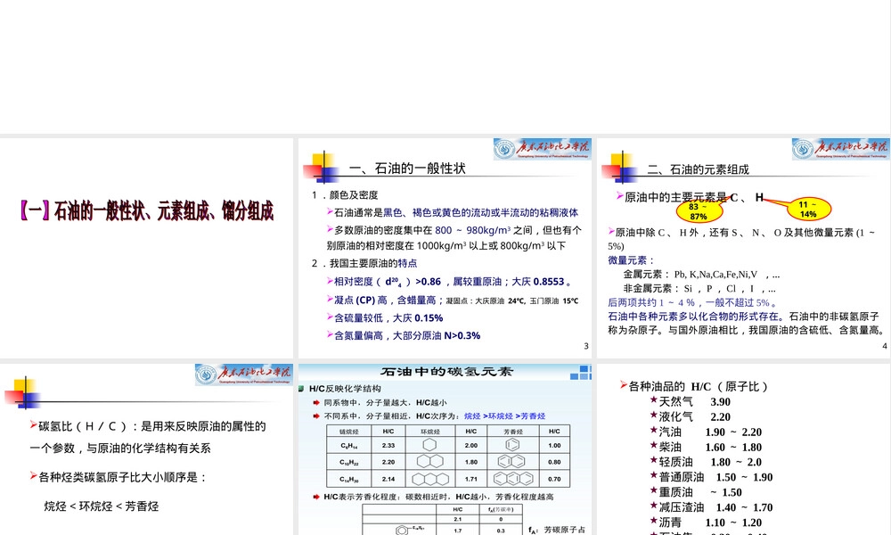Click the naphthalene structure beside 0.80
The height and width of the screenshot is (535, 891).
click(x=511, y=462)
